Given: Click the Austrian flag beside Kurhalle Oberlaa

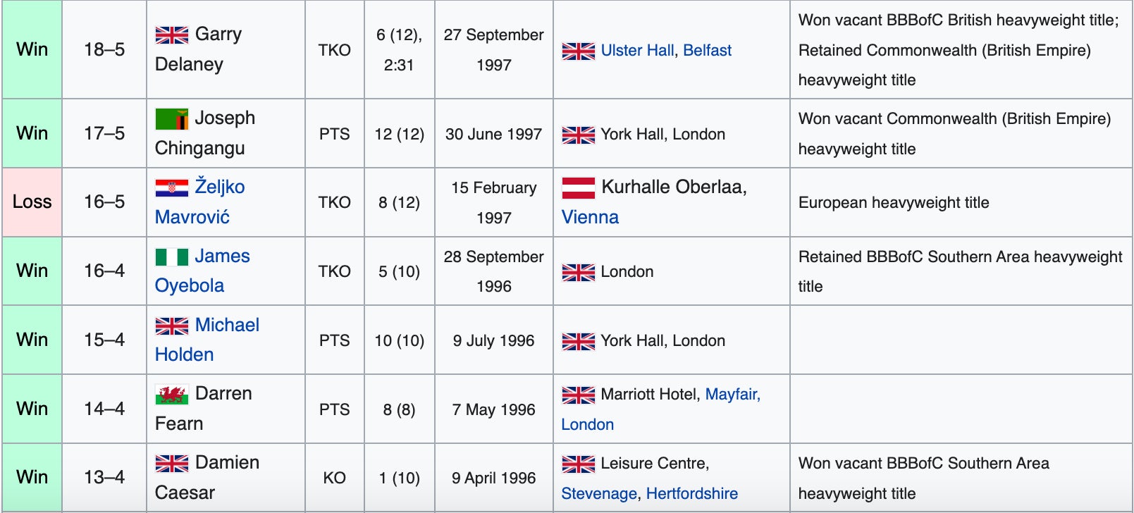Looking at the screenshot, I should pyautogui.click(x=578, y=187).
